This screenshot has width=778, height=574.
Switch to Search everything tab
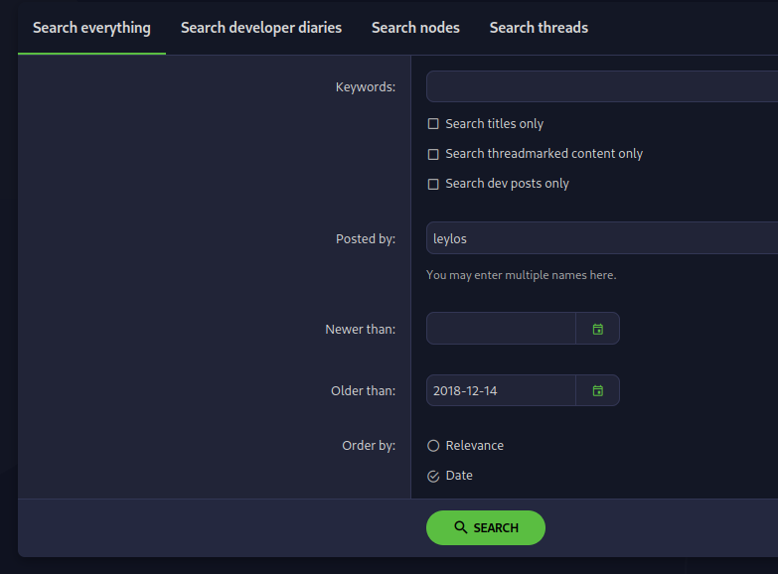(91, 28)
